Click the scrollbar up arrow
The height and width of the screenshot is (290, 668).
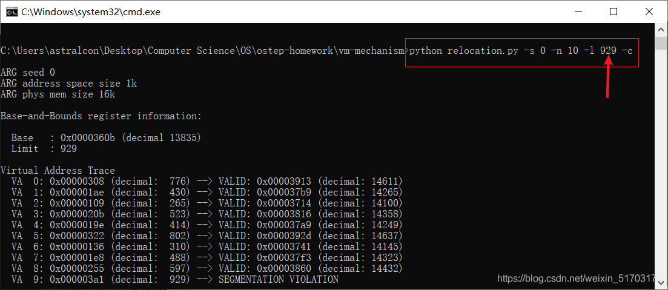click(661, 30)
